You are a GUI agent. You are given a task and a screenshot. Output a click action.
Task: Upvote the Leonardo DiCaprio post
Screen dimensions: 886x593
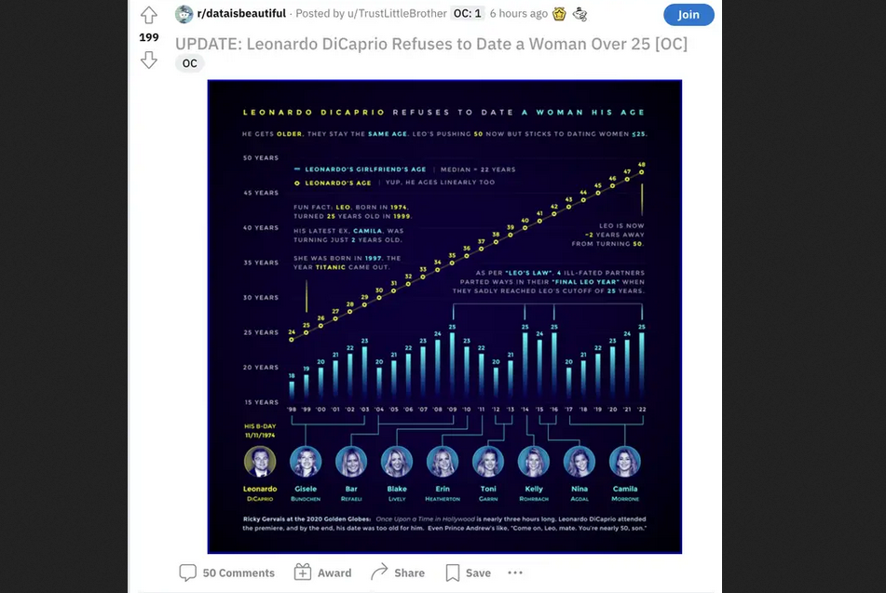149,15
